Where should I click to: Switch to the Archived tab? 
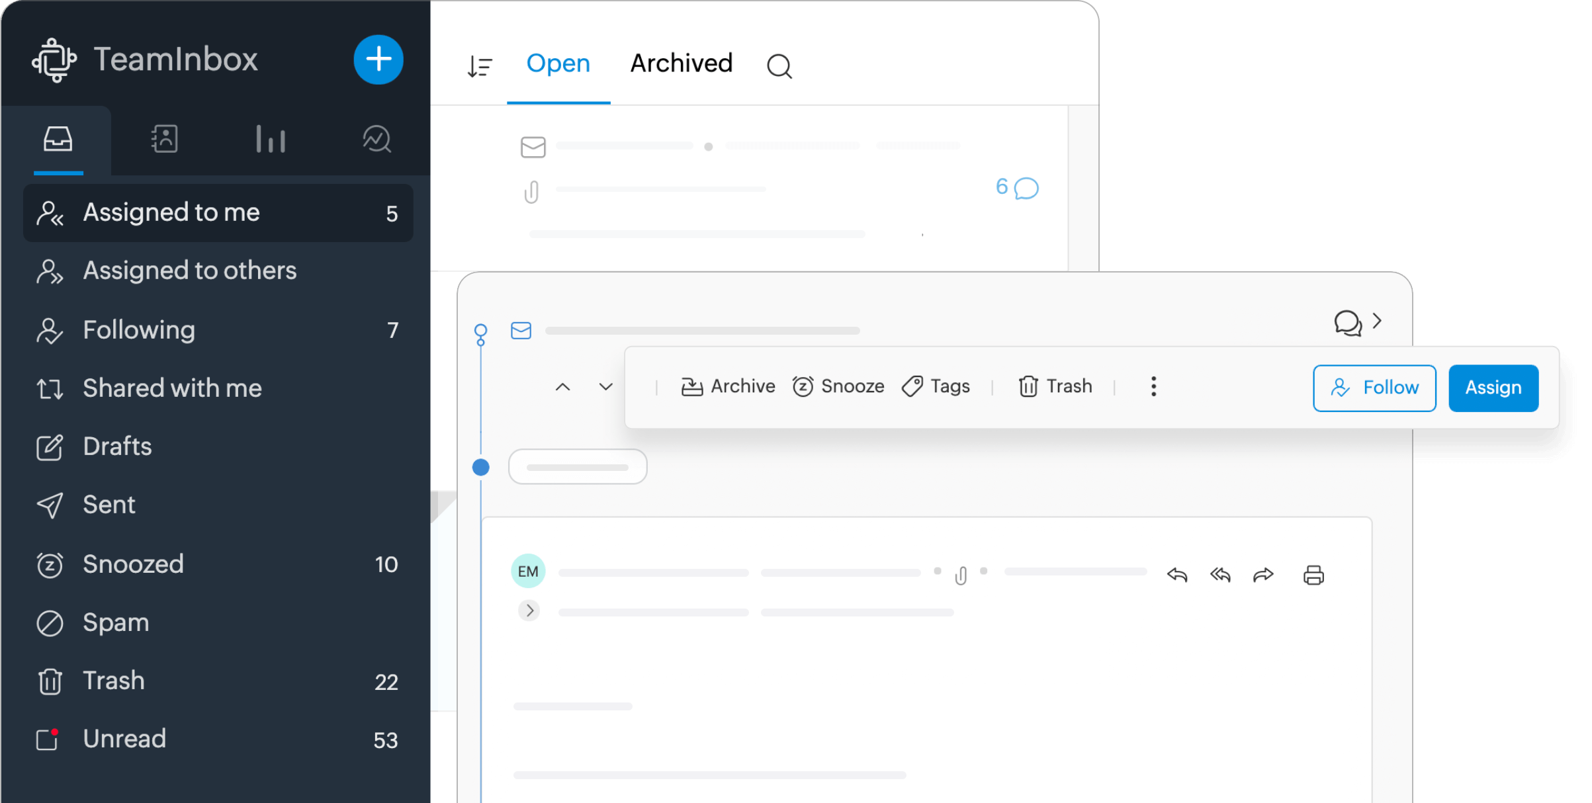681,63
